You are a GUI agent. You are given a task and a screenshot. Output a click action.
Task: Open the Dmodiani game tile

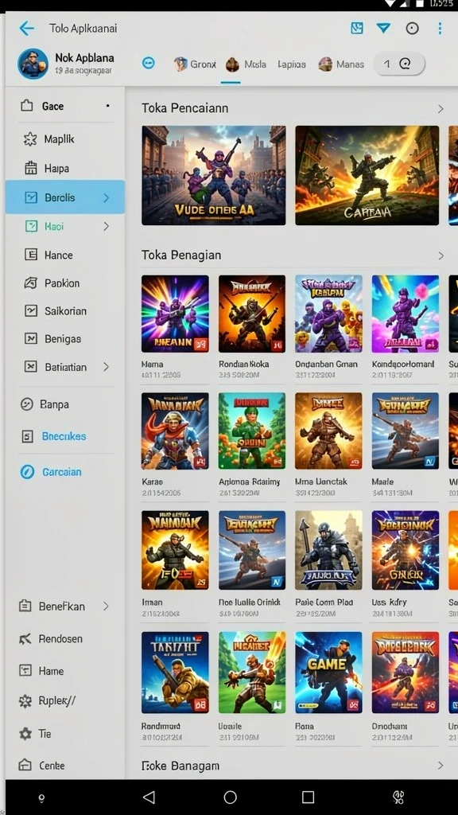406,672
